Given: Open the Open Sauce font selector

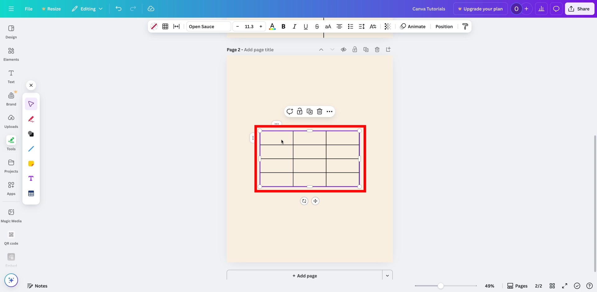Looking at the screenshot, I should pyautogui.click(x=208, y=26).
